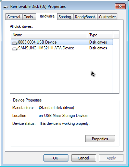
Task: Switch to the Customize tab
Action: click(x=107, y=17)
